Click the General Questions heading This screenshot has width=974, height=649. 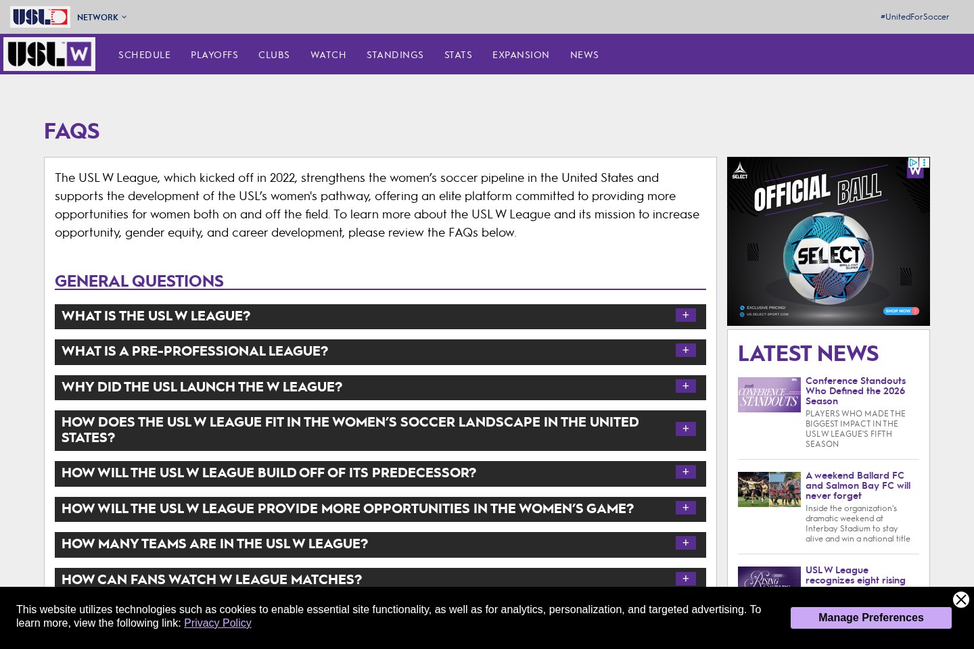[x=139, y=281]
